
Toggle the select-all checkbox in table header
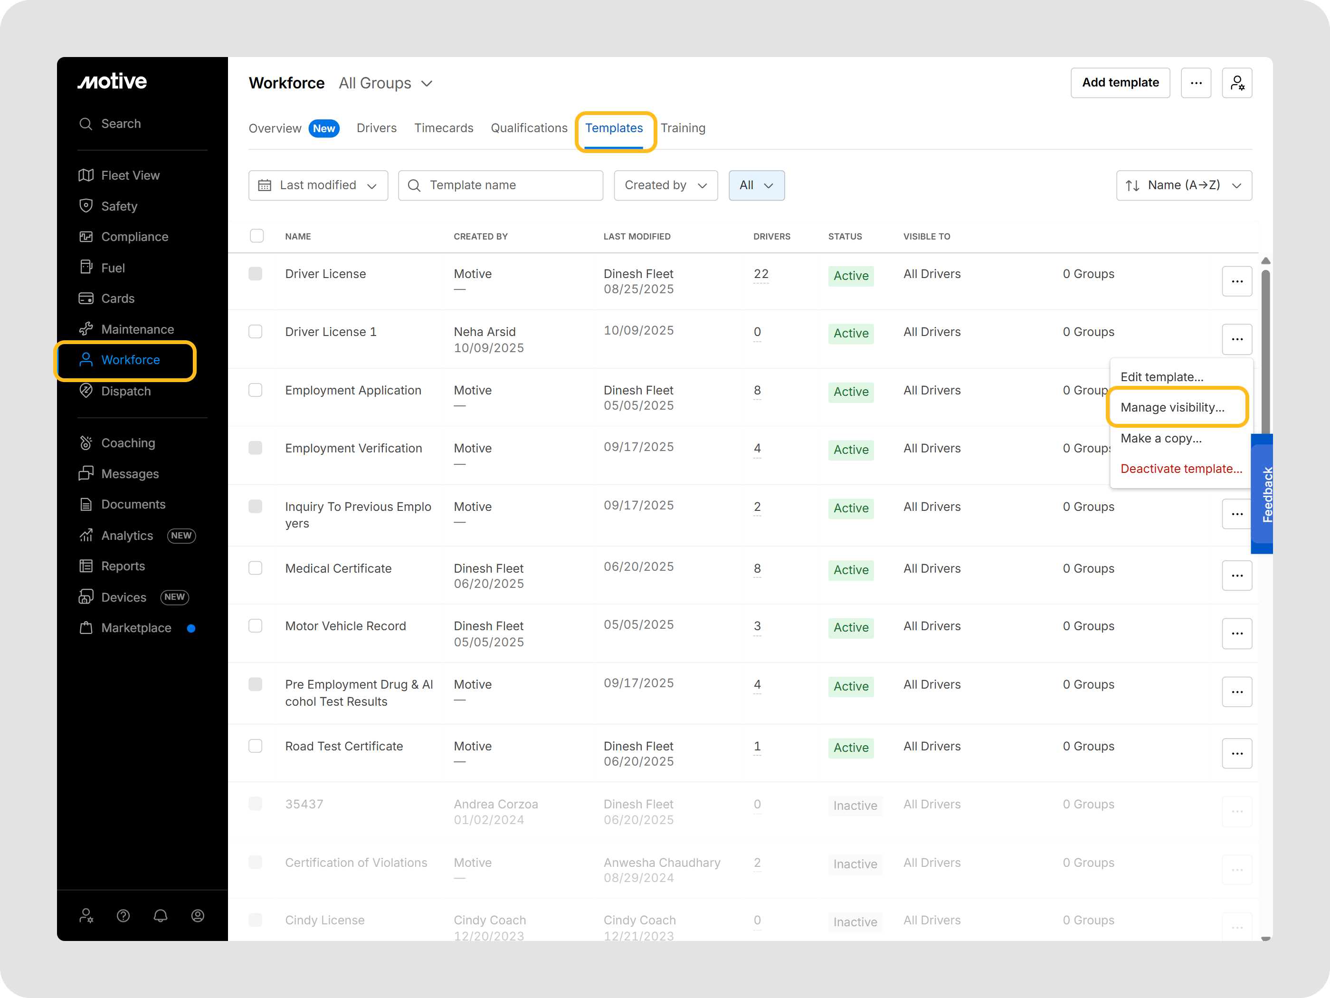point(257,236)
